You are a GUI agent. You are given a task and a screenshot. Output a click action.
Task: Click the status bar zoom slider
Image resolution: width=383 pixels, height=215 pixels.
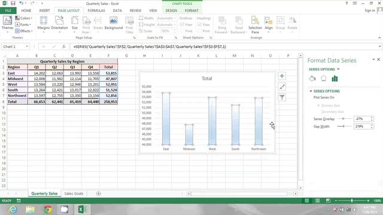pyautogui.click(x=352, y=201)
